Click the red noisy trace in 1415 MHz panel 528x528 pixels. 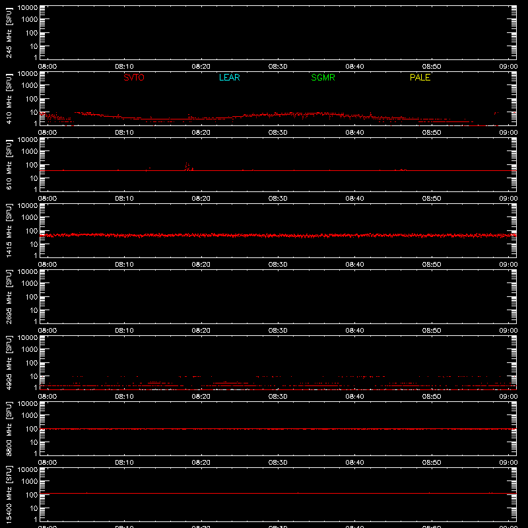point(278,235)
